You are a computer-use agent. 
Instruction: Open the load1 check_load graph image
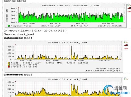point(64,57)
